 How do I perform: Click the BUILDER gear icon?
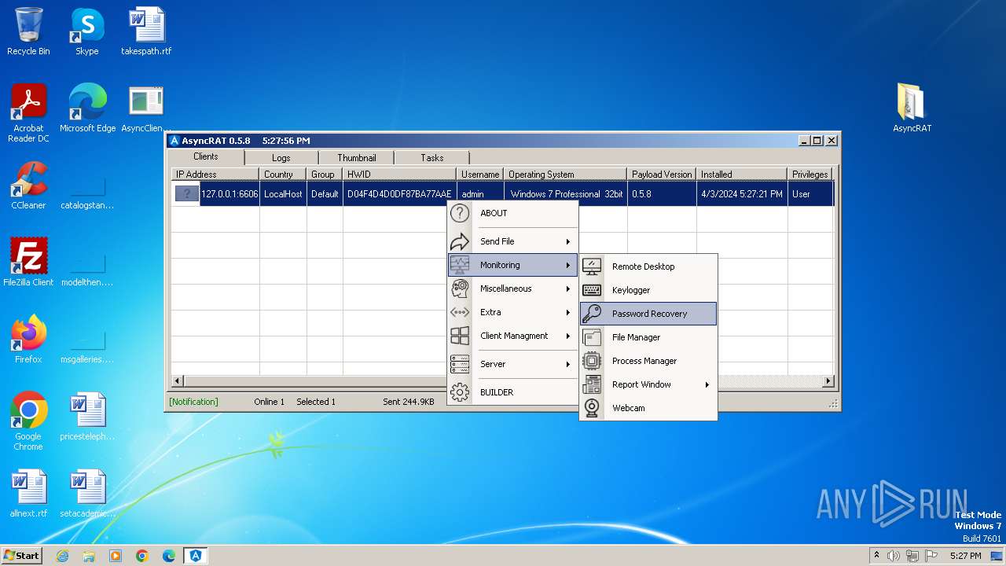[x=460, y=392]
